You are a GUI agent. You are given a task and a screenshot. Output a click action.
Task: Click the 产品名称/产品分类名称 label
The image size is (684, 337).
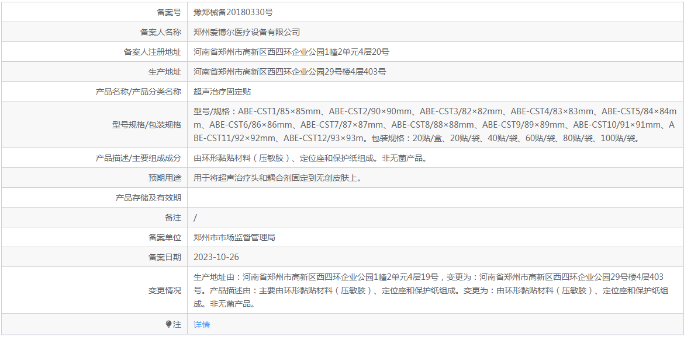point(139,92)
